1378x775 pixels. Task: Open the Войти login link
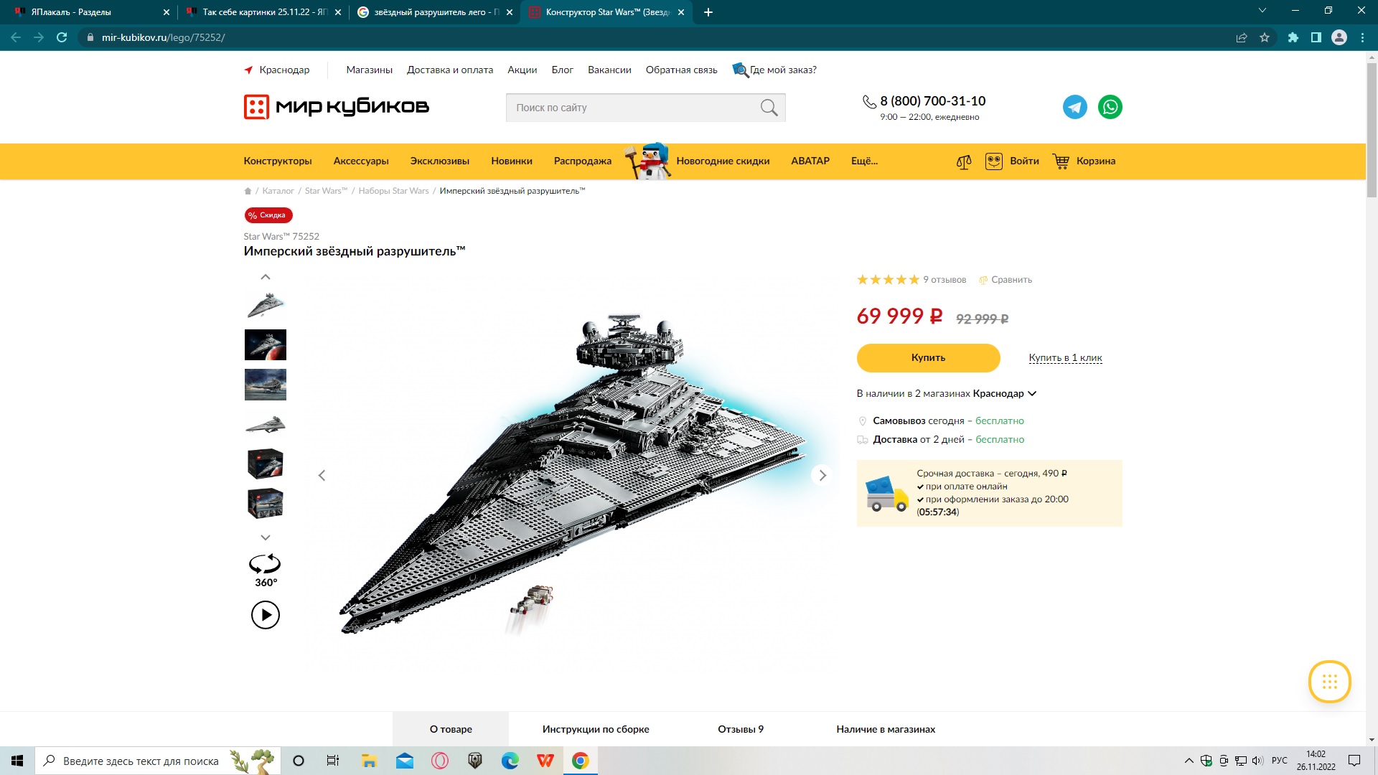(x=1024, y=161)
